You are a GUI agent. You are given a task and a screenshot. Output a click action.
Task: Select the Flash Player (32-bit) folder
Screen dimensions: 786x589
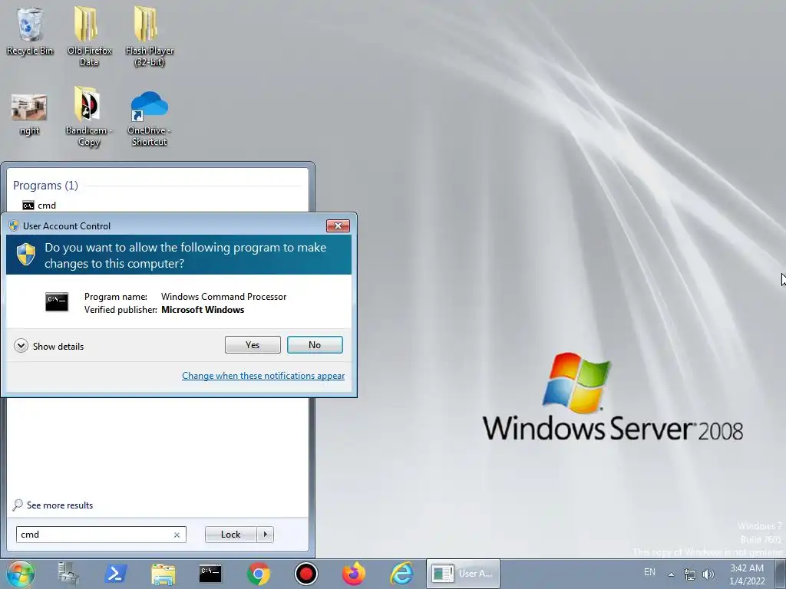click(x=150, y=36)
